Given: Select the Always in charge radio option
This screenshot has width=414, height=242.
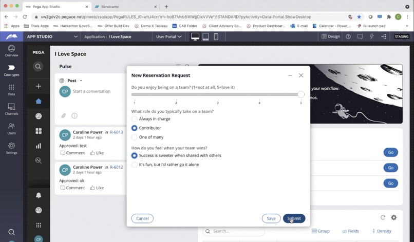Looking at the screenshot, I should pos(135,119).
